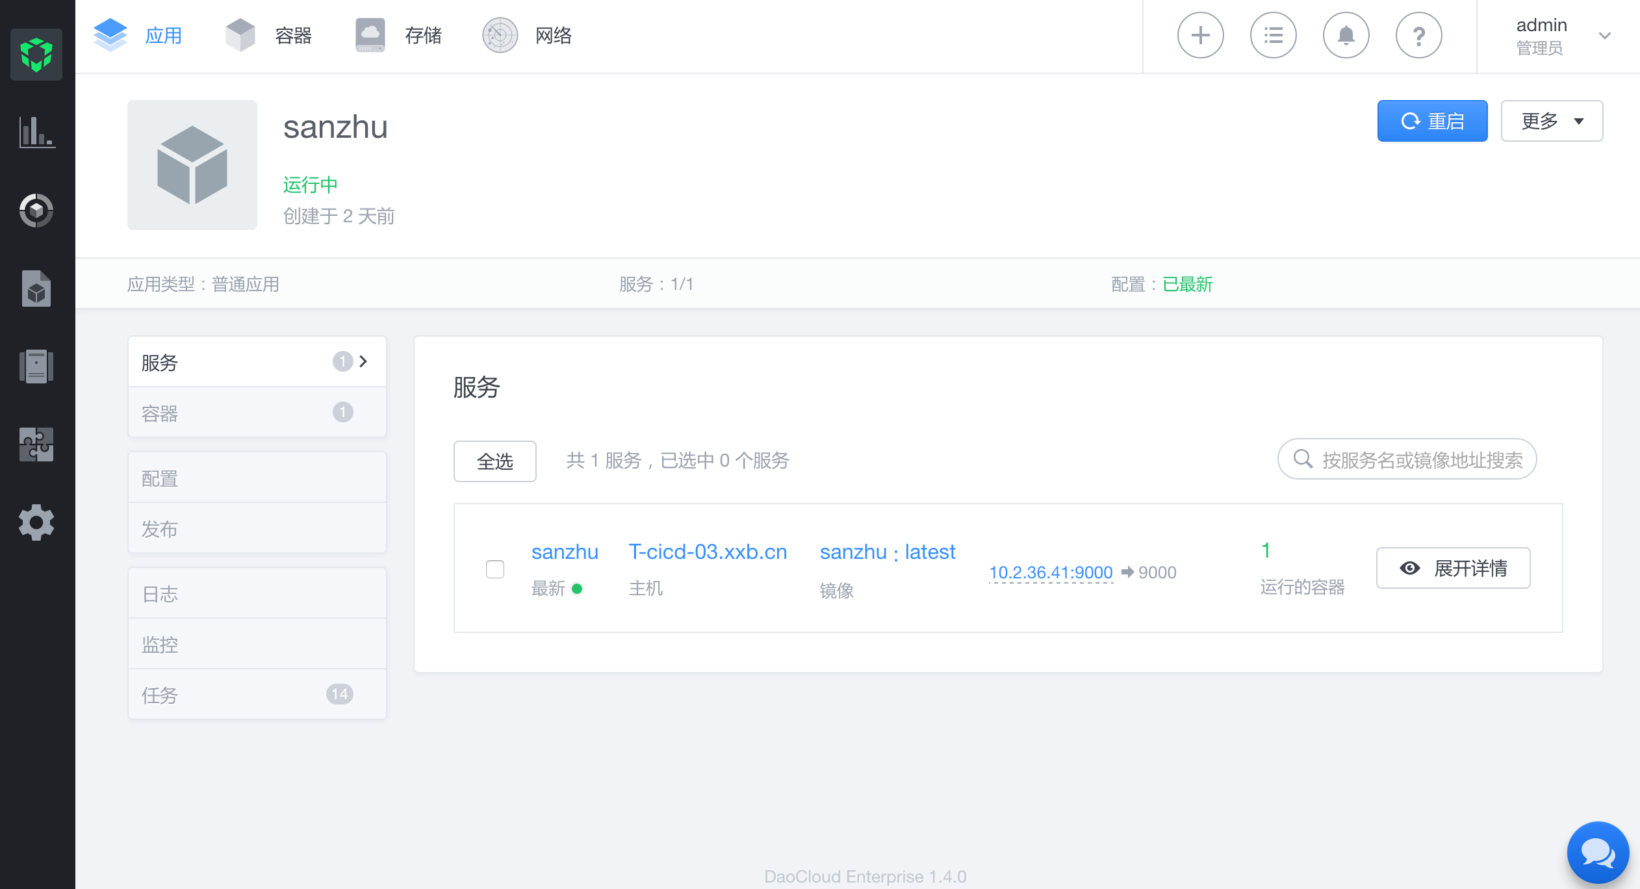This screenshot has width=1640, height=889.
Task: Click the 已最新 config status text
Action: coord(1188,284)
